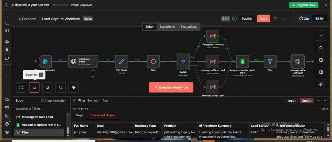Click the GitHub Star button
Screen dimensions: 332x142
(305, 19)
